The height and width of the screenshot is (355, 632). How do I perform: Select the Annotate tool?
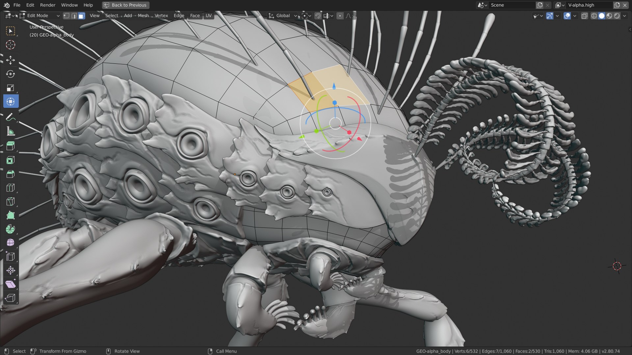[11, 117]
